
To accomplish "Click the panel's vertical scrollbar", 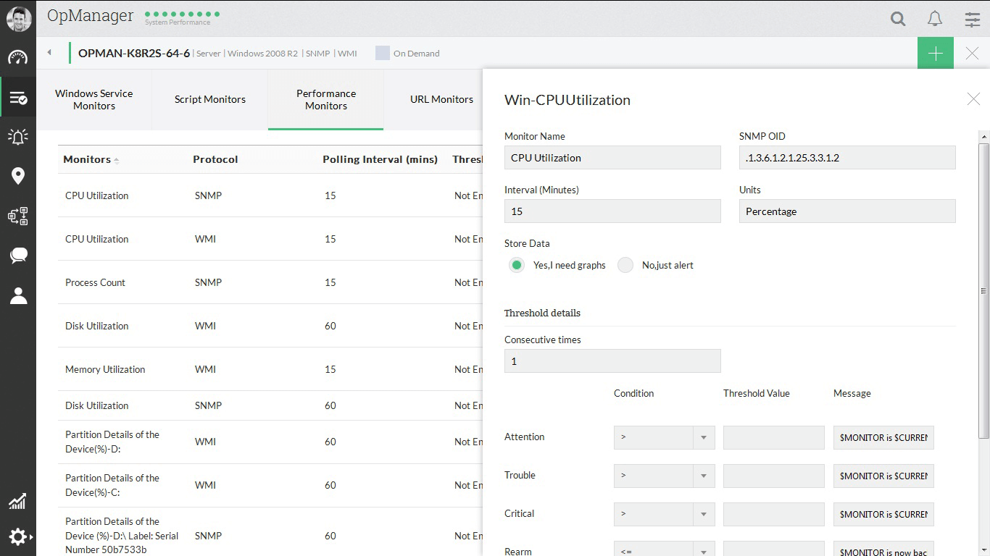I will coord(983,290).
